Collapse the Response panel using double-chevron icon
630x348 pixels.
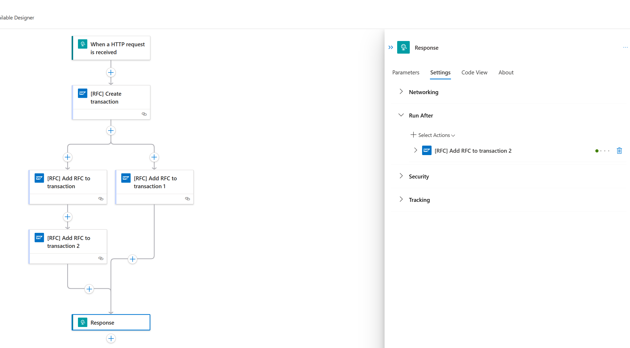390,47
